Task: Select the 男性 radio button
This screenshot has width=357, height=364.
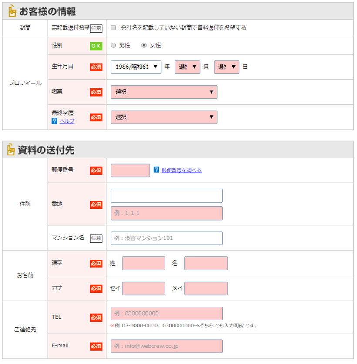Action: click(114, 45)
